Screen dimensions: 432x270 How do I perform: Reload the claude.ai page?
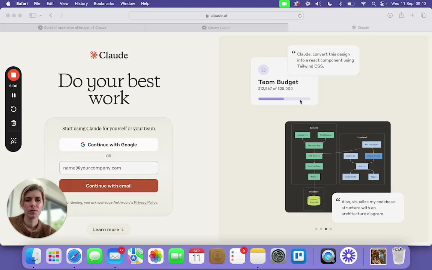click(x=300, y=16)
